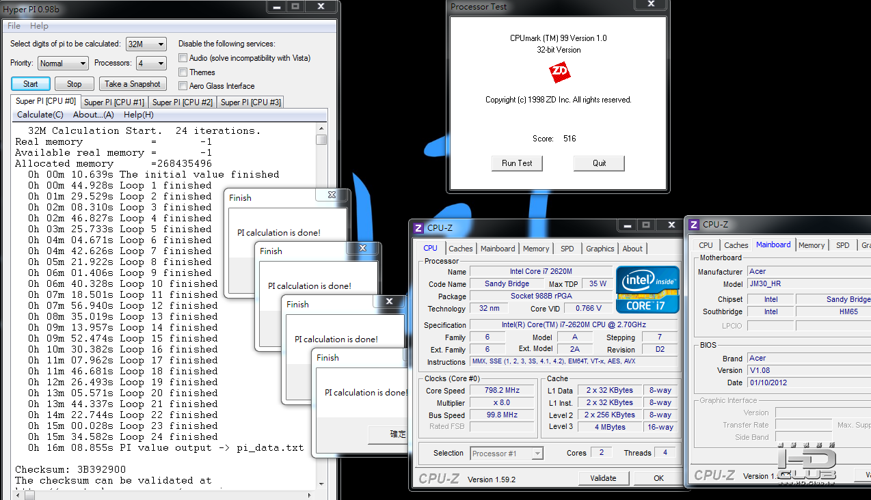Click Quit in Processor Test window
The image size is (871, 500).
(599, 163)
